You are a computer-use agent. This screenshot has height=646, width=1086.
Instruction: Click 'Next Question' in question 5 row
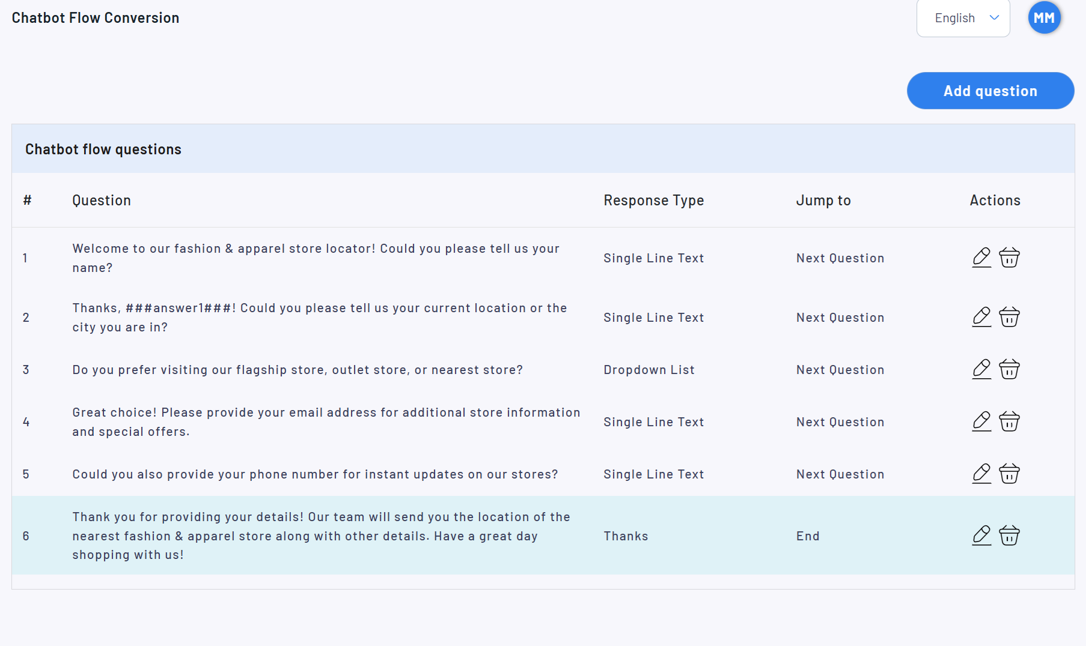(840, 474)
